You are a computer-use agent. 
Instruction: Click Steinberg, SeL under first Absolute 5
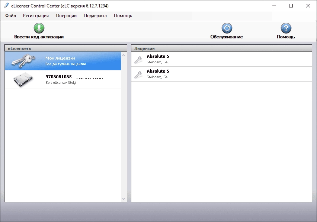158,62
